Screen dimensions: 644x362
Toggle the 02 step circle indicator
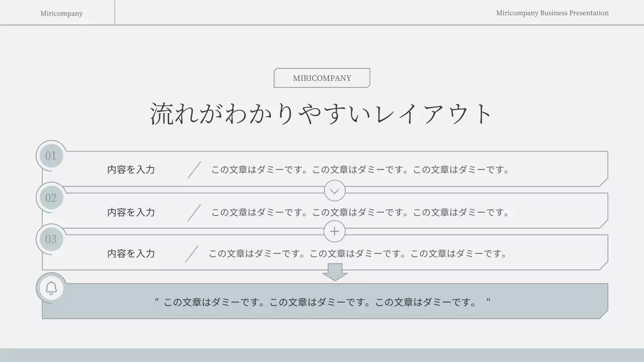click(50, 198)
